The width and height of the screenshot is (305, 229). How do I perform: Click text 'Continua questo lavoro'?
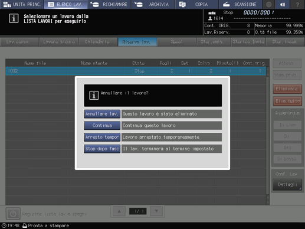click(149, 126)
